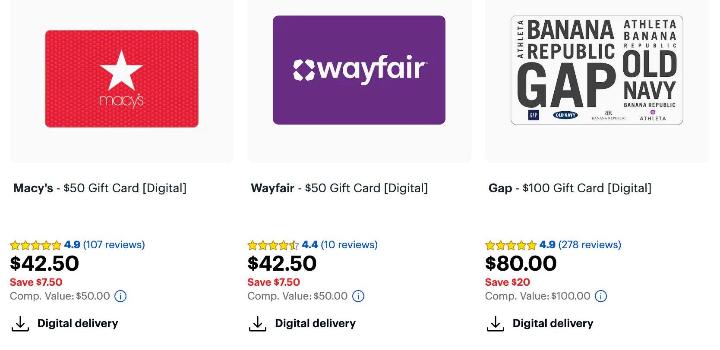Viewport: 720px width, 350px height.
Task: Click info icon beside Wayfair Comp. Value
Action: [x=358, y=296]
